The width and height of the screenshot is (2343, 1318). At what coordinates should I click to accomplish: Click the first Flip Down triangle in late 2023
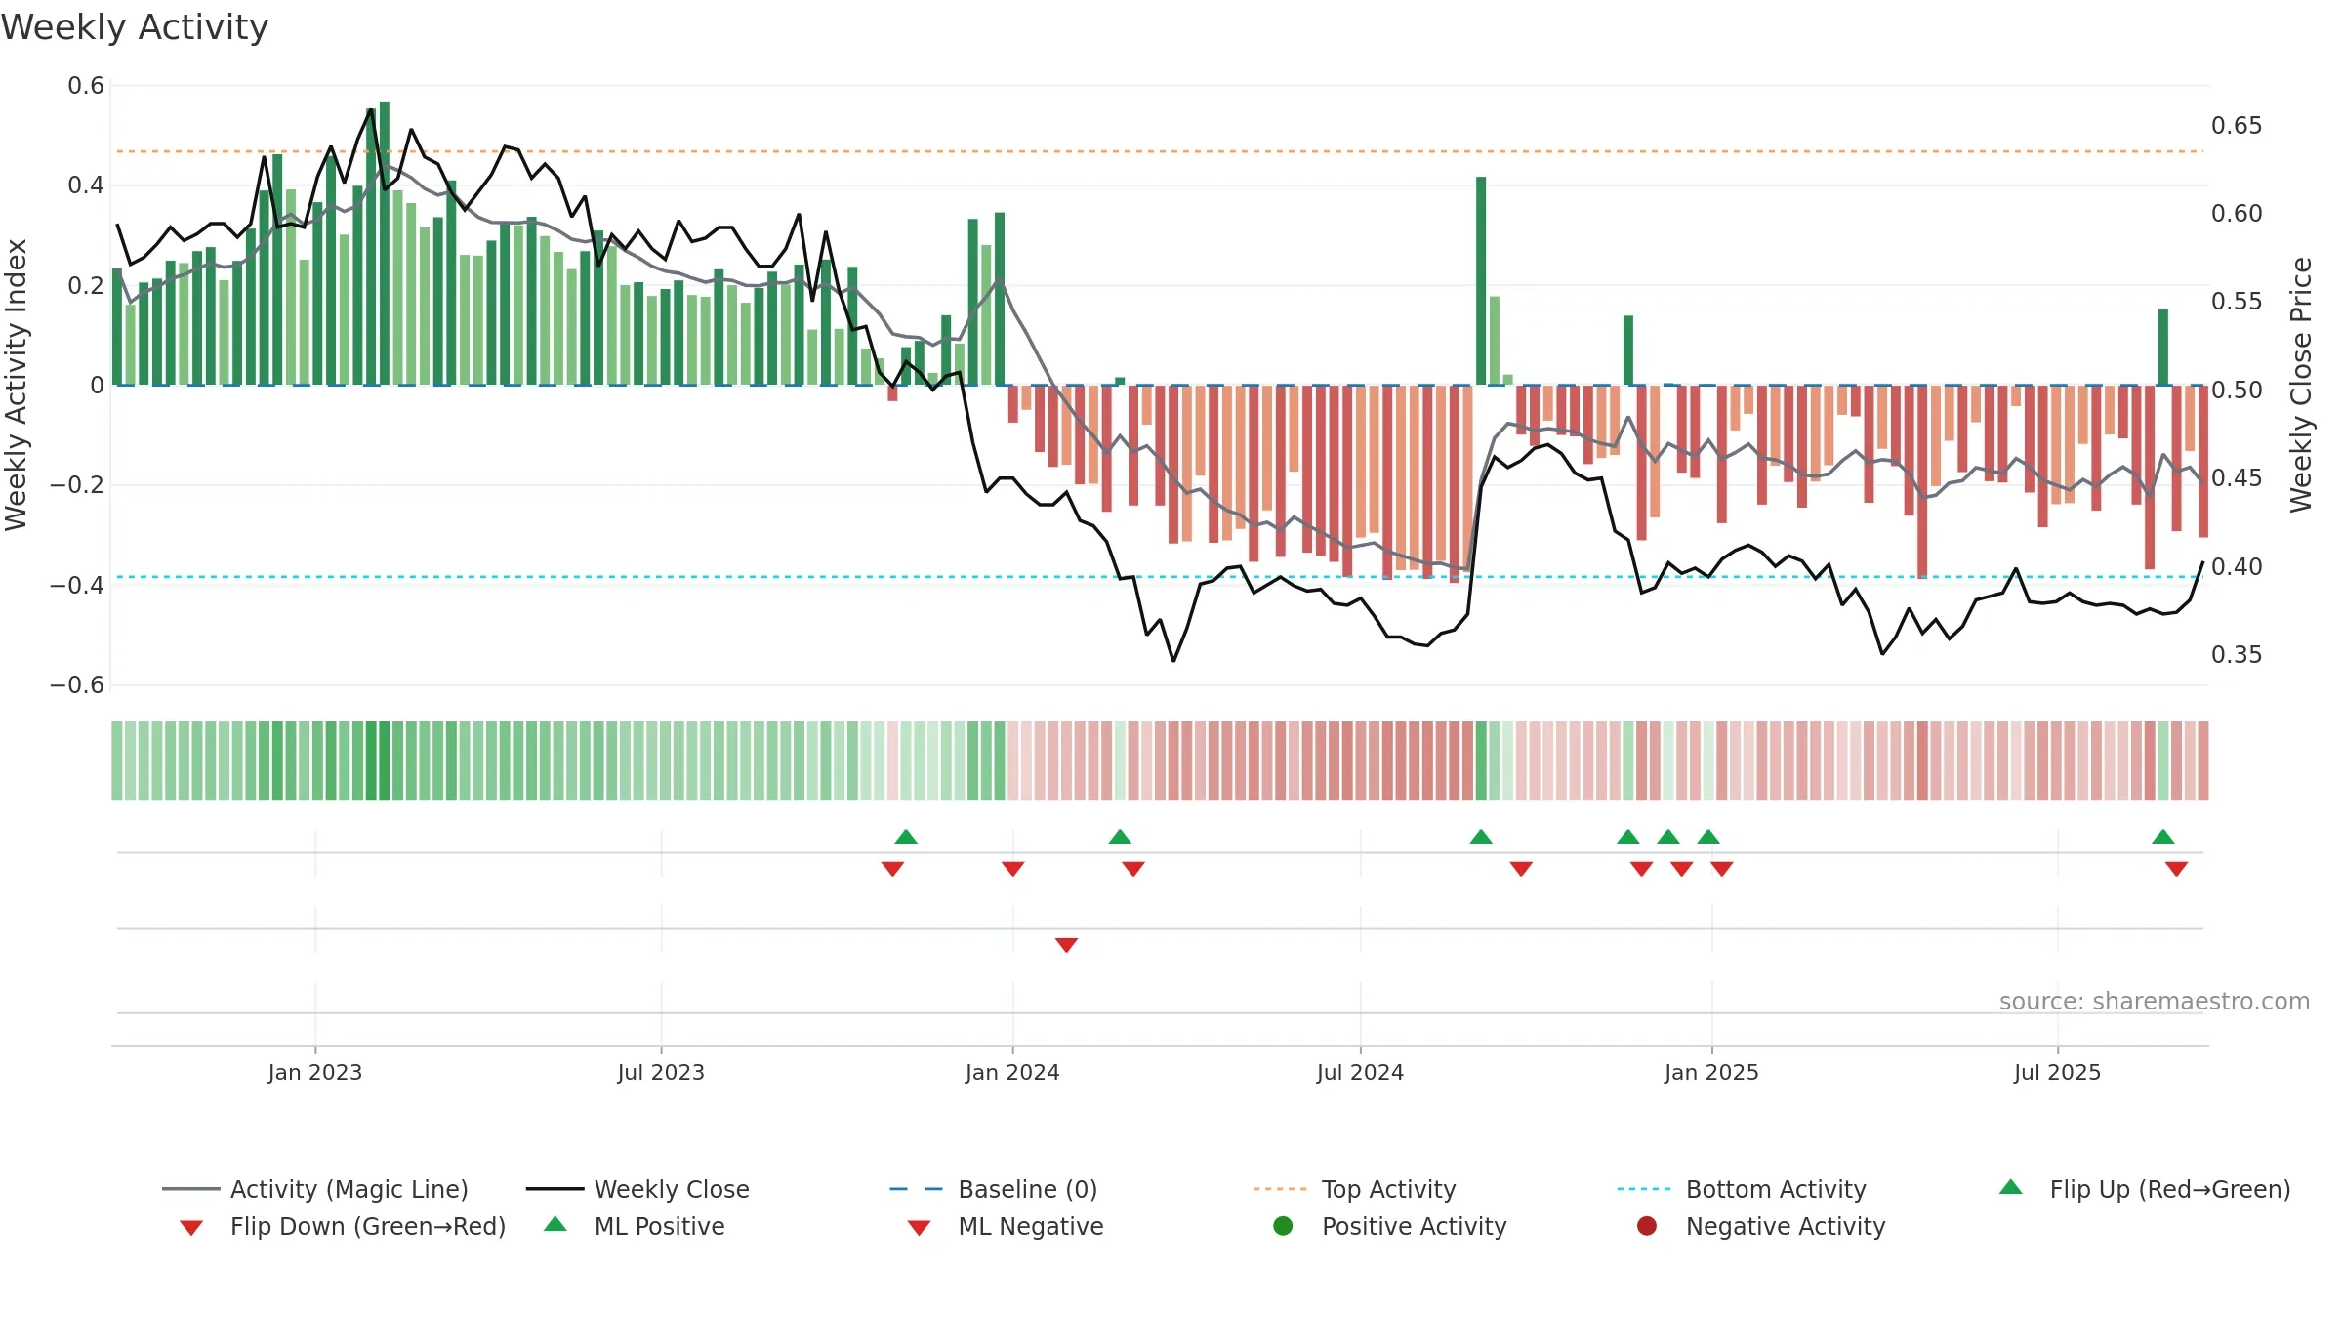click(892, 869)
